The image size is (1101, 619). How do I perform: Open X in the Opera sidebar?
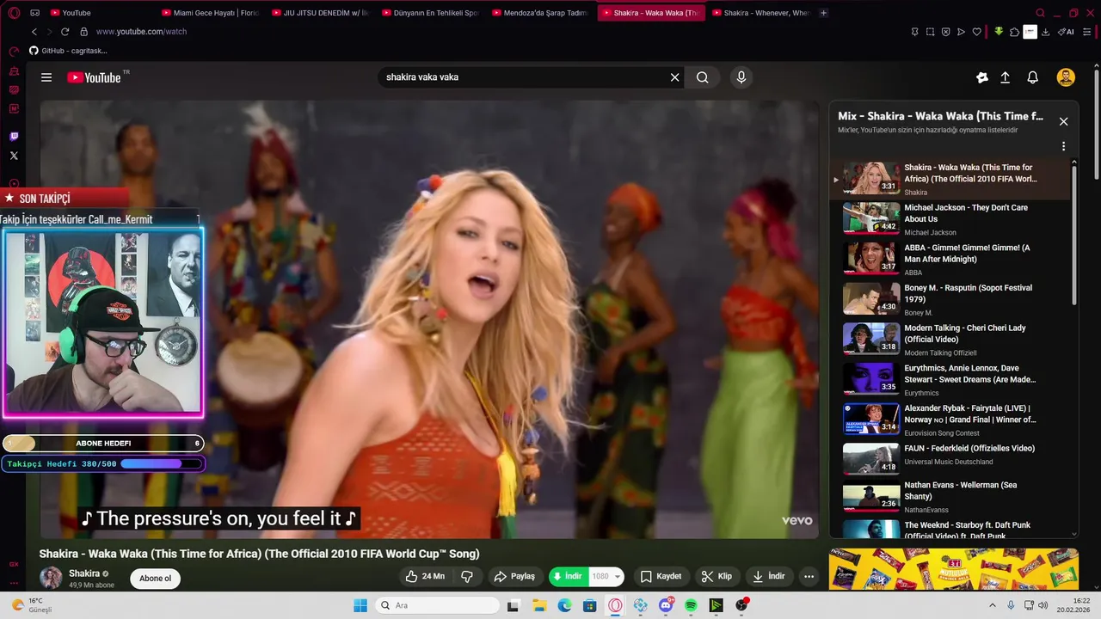coord(14,156)
